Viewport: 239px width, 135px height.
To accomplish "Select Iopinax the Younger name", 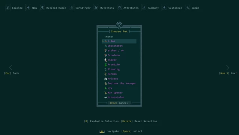I will 122,83.
